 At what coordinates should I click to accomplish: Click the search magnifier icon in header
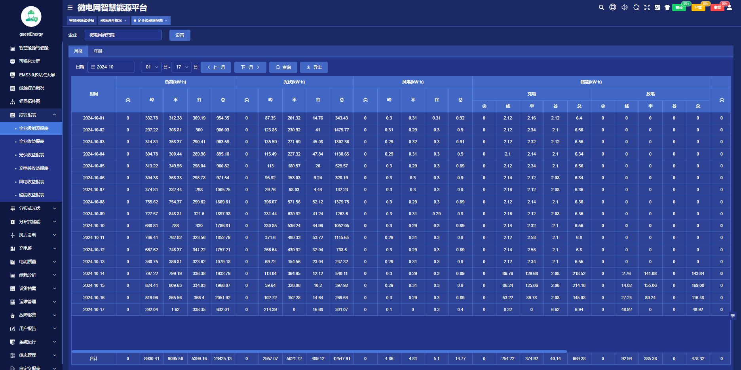(x=601, y=8)
